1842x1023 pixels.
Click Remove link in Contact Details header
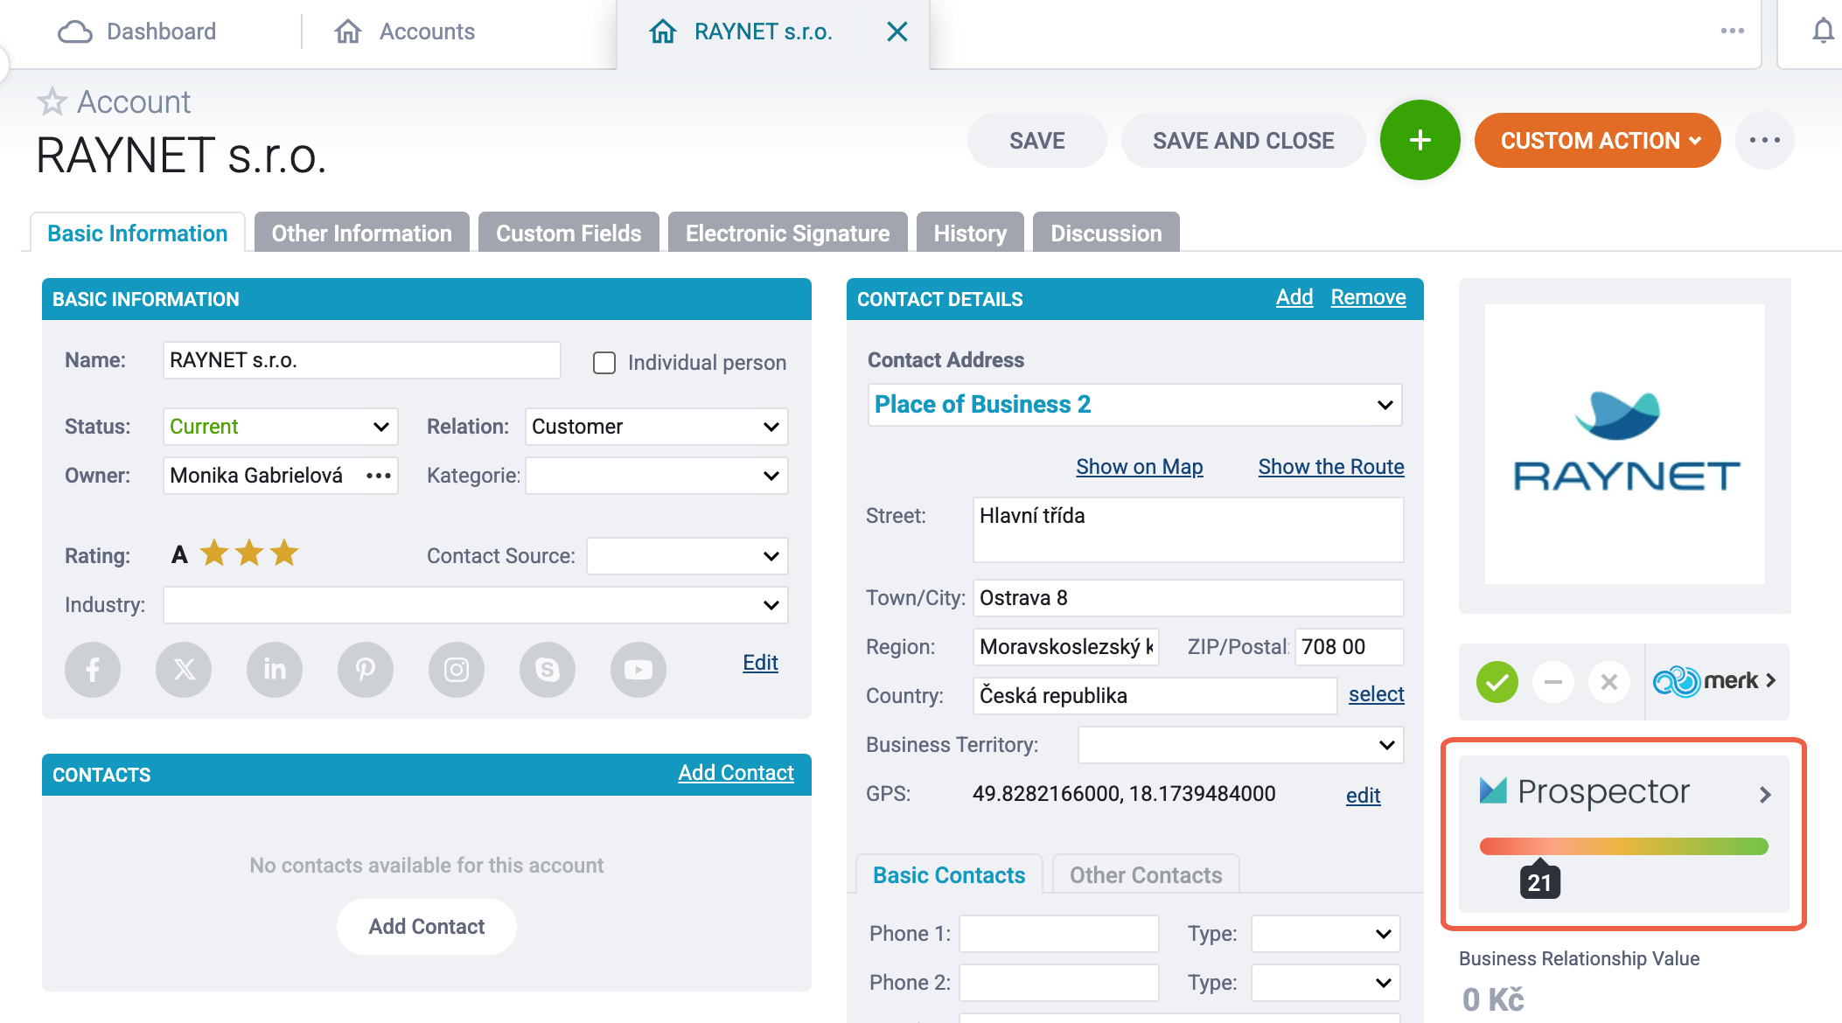pyautogui.click(x=1369, y=297)
